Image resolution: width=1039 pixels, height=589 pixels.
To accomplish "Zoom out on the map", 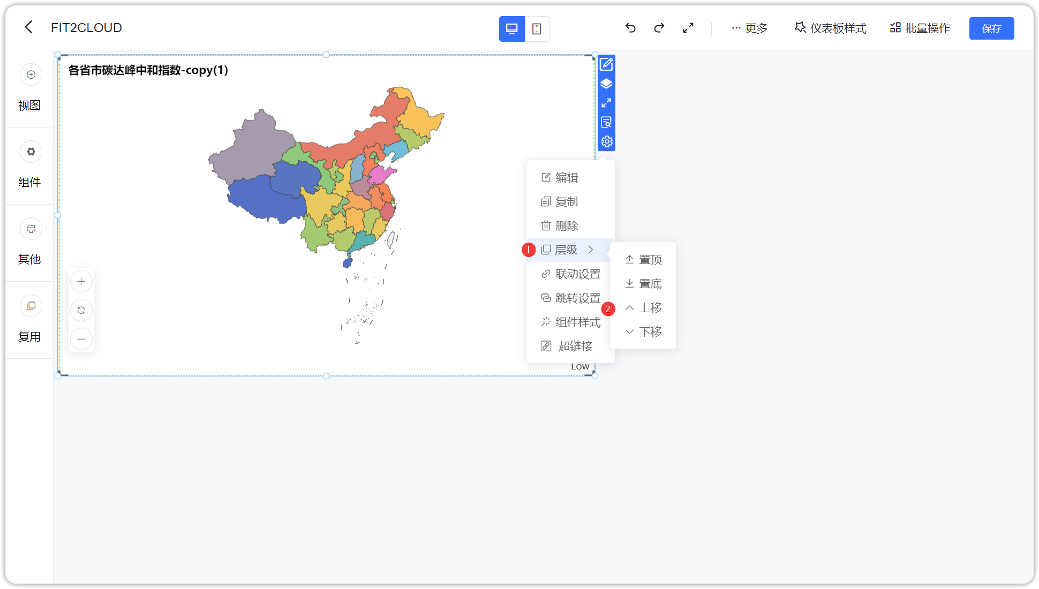I will pyautogui.click(x=81, y=339).
